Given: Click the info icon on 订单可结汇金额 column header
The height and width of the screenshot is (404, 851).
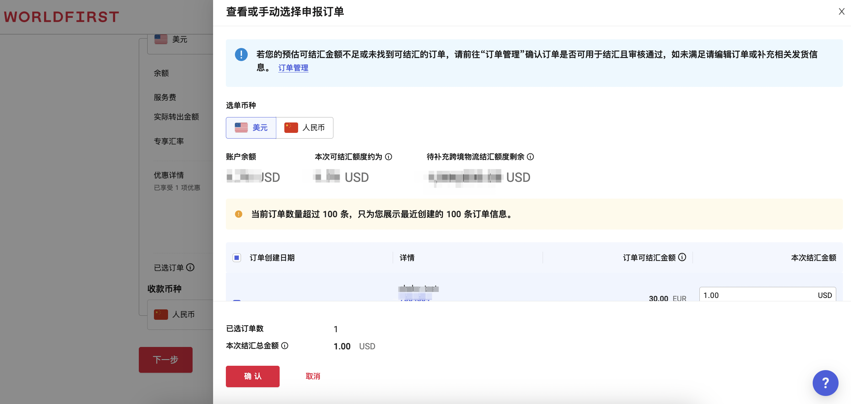Looking at the screenshot, I should (682, 257).
